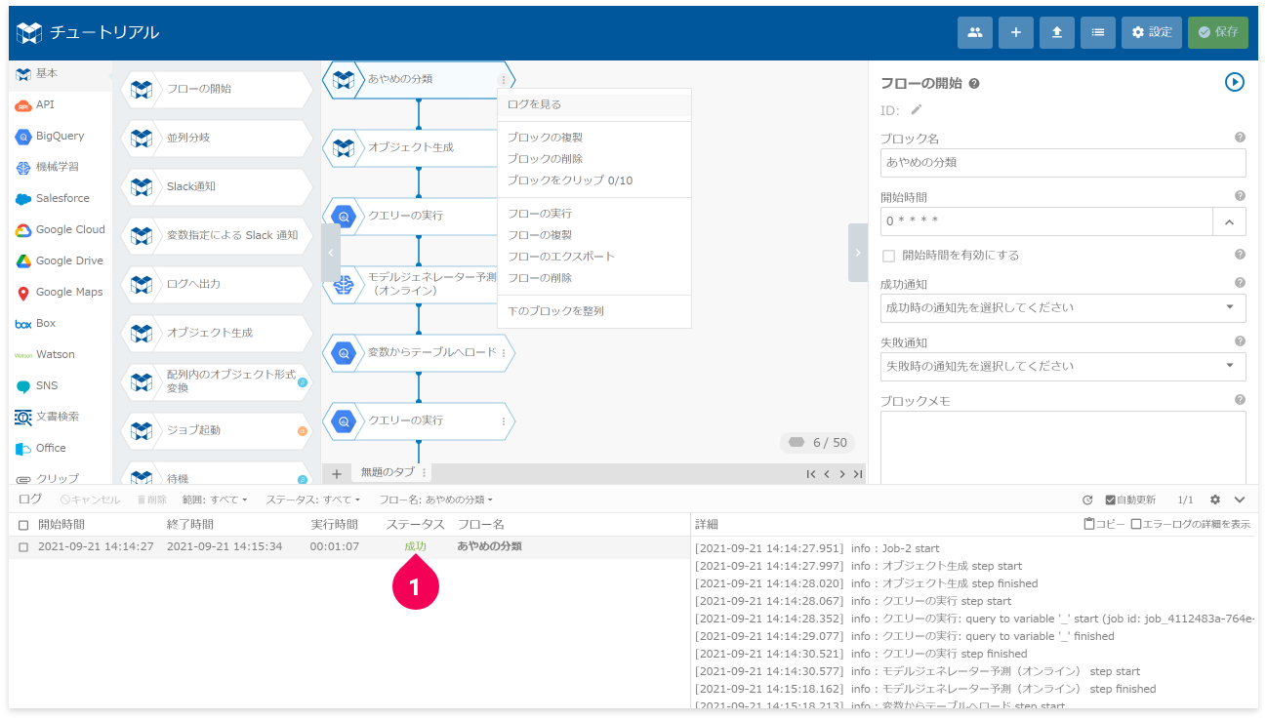Edit ID with the pencil icon
The width and height of the screenshot is (1267, 720).
(x=917, y=110)
